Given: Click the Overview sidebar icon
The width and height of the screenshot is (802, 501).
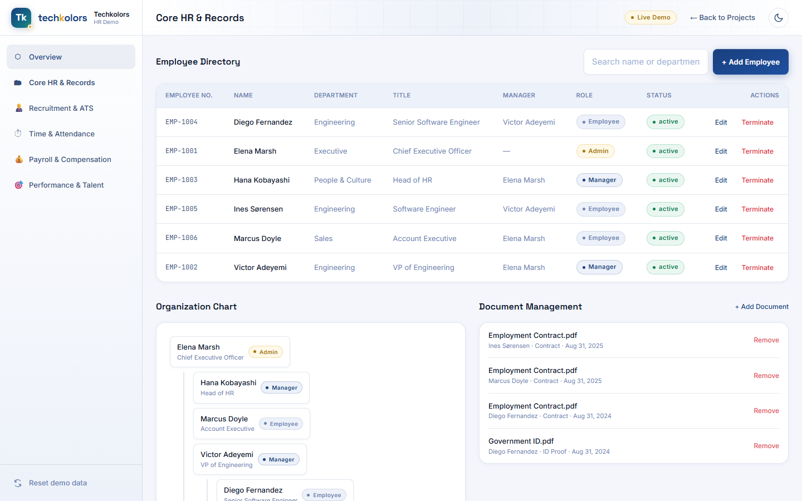Looking at the screenshot, I should click(18, 57).
